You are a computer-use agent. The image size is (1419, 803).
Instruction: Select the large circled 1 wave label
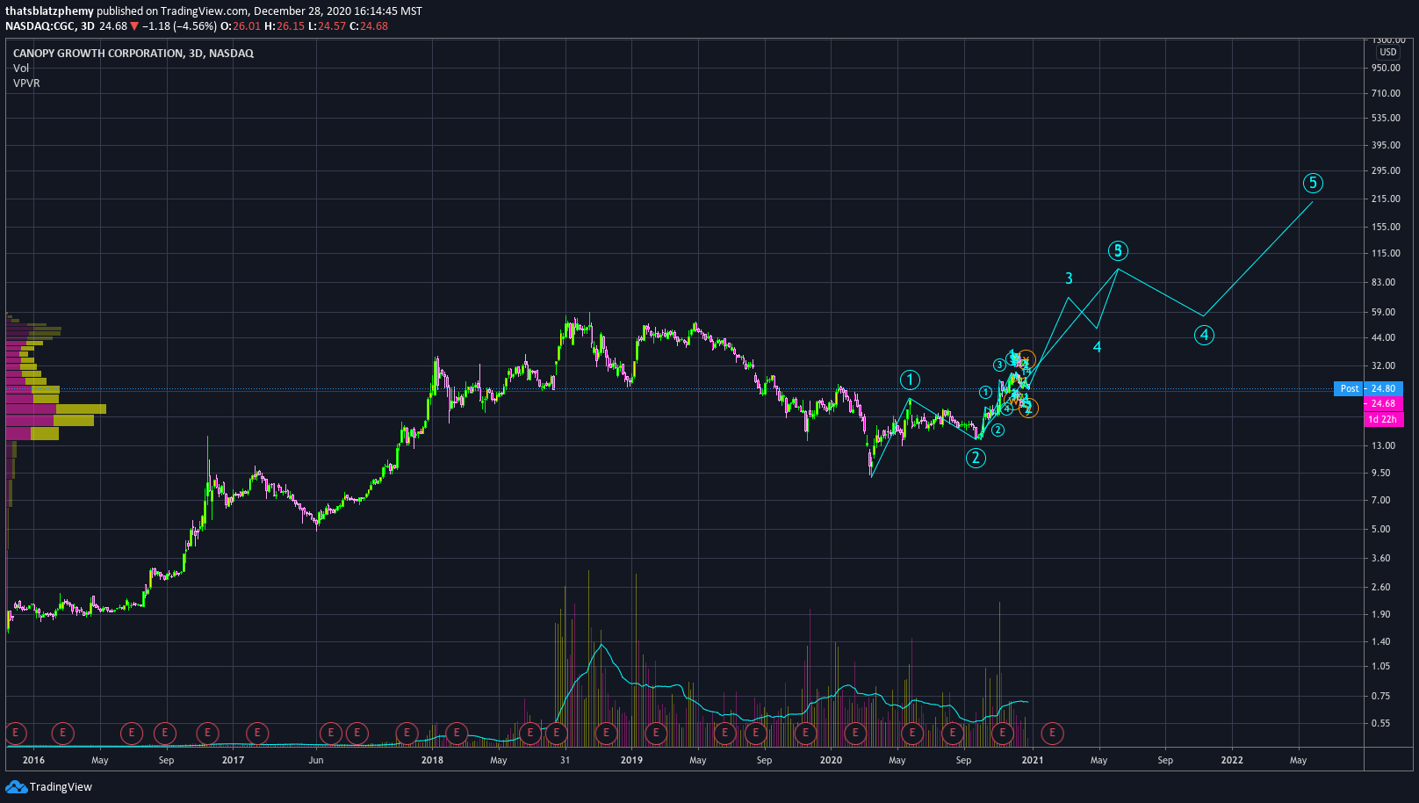pyautogui.click(x=910, y=380)
